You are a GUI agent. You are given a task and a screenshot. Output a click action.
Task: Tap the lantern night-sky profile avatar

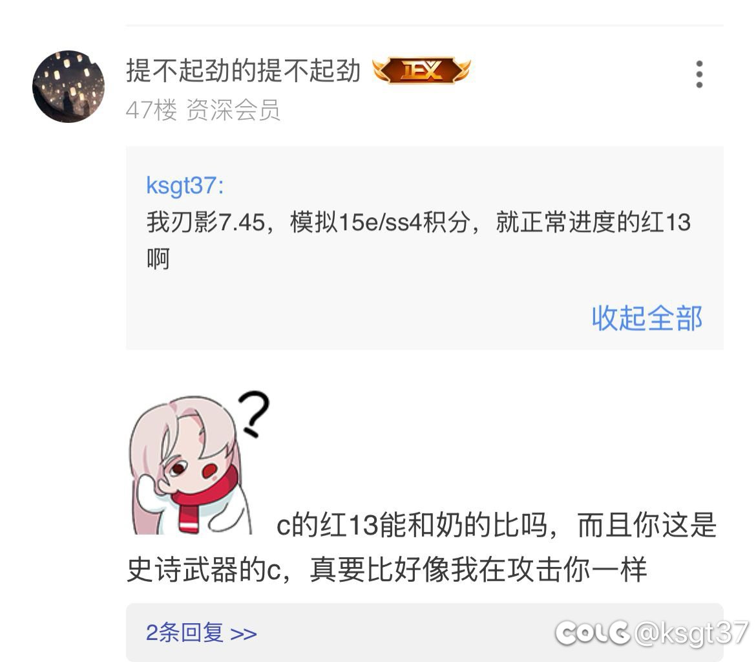coord(68,87)
